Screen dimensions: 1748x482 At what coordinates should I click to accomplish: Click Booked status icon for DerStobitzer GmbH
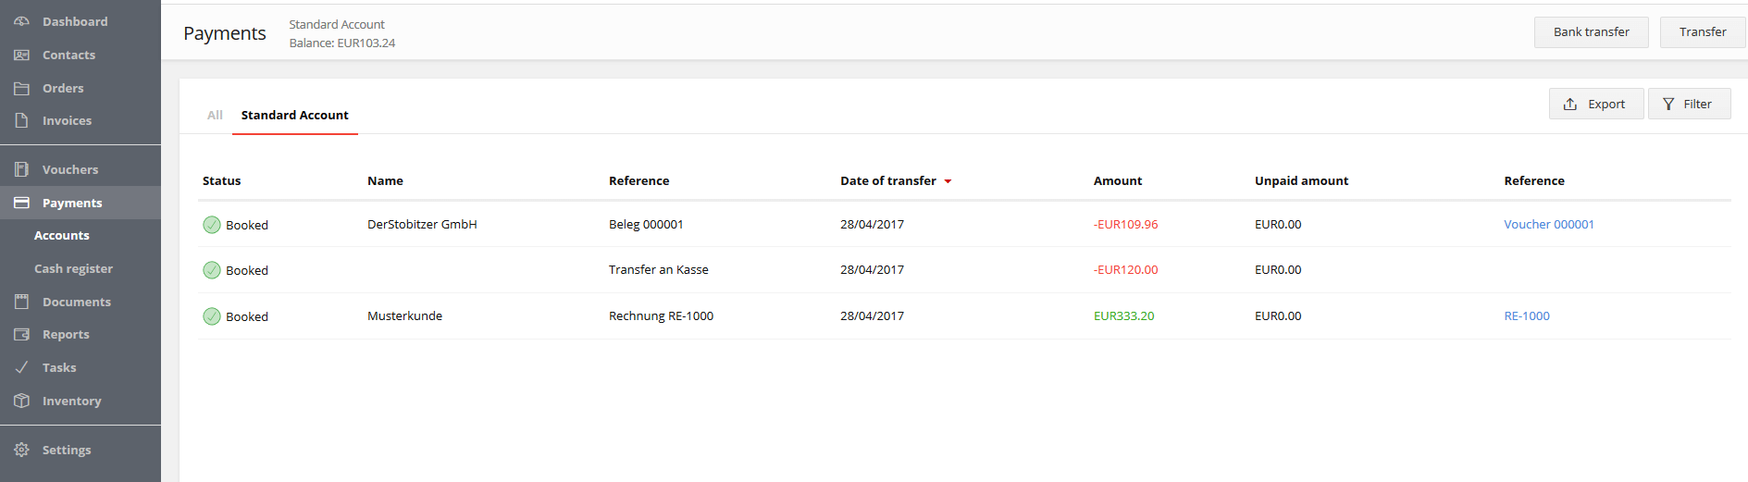pos(212,225)
